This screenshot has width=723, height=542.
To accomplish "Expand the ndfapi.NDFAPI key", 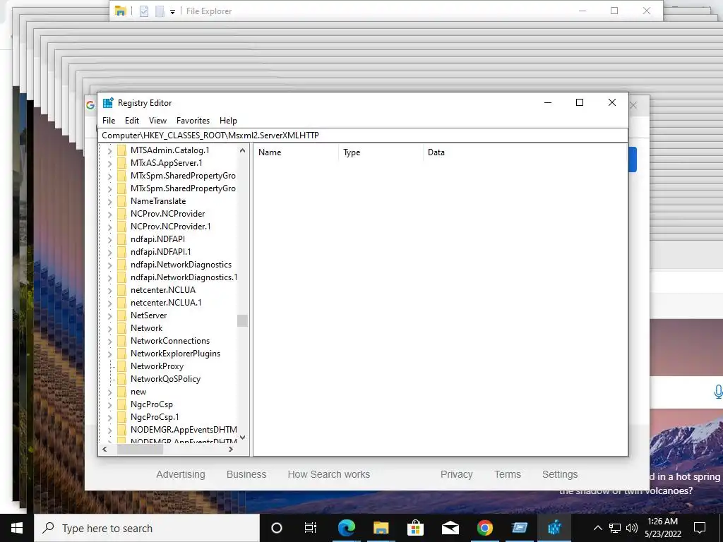I will 109,239.
